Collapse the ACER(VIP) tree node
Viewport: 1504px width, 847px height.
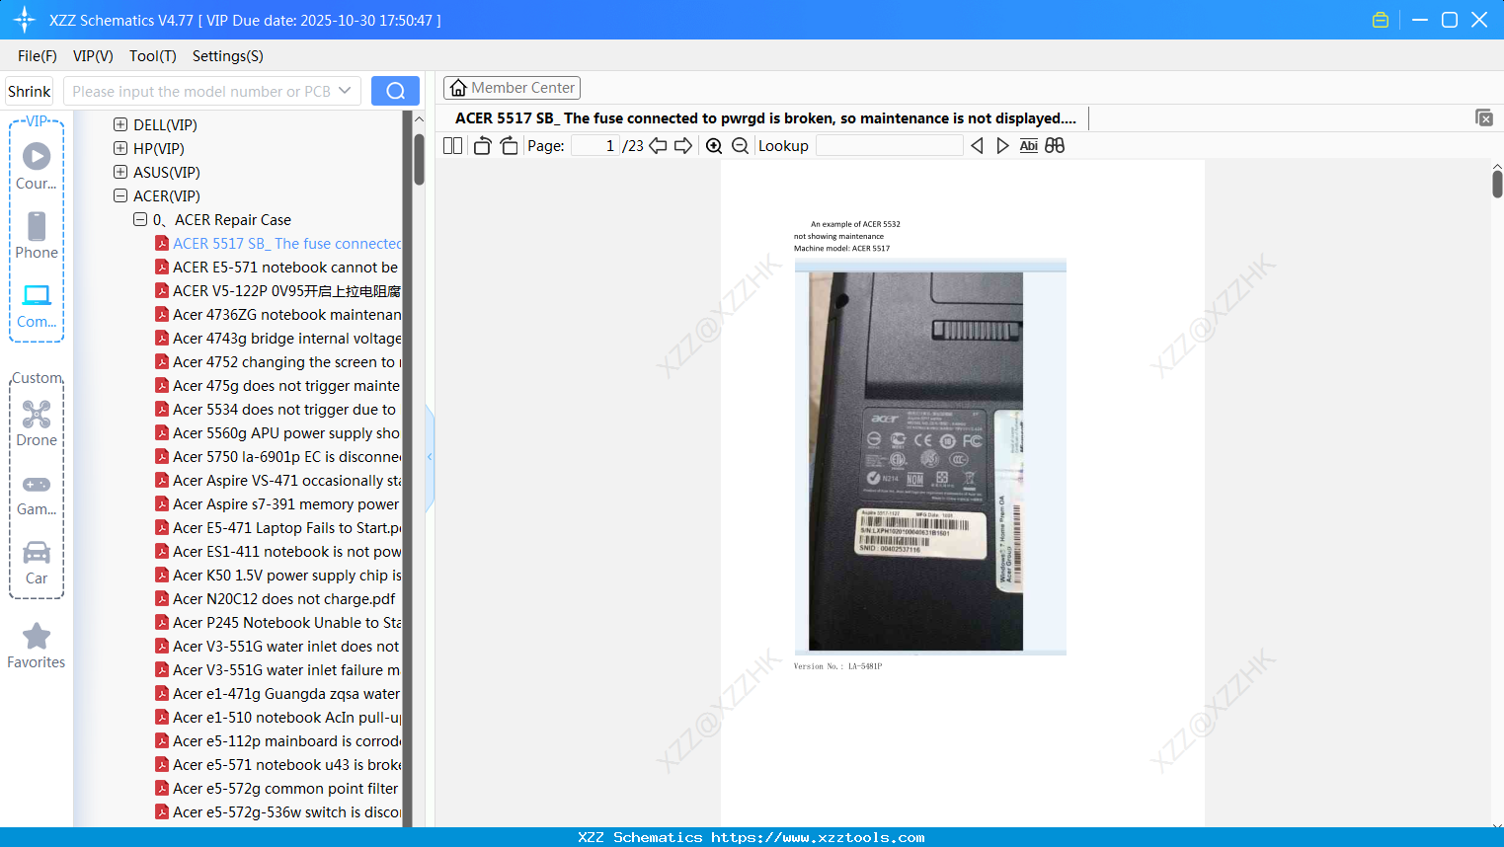(120, 196)
